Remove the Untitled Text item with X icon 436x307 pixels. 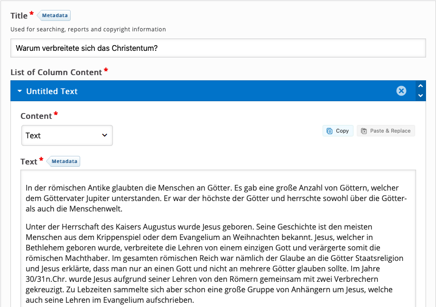click(401, 91)
